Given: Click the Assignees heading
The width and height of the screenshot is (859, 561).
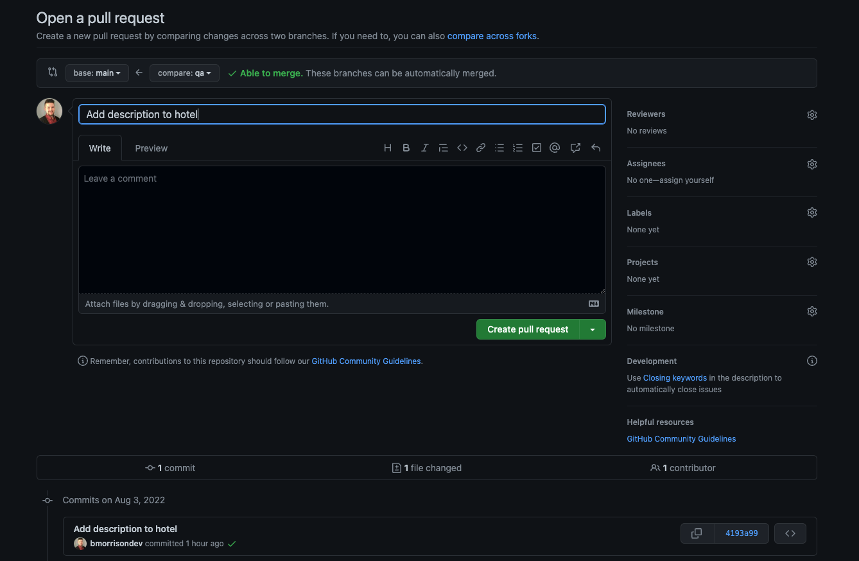Looking at the screenshot, I should tap(646, 164).
